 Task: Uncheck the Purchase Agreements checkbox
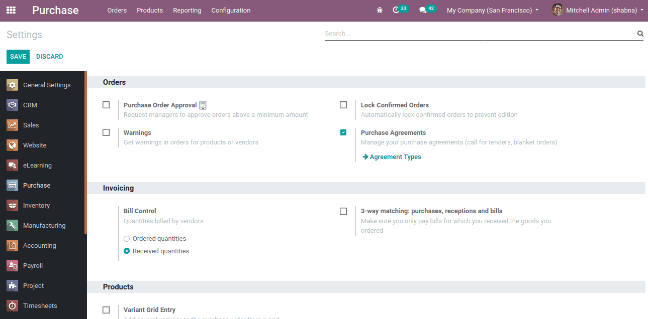[x=343, y=132]
